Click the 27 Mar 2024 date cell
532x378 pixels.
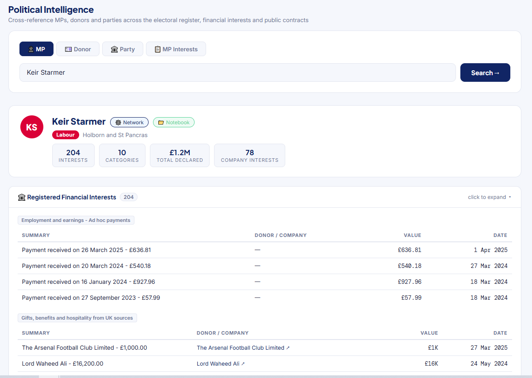point(489,266)
